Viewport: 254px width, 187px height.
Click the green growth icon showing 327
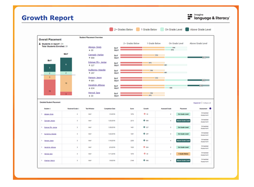144,127
